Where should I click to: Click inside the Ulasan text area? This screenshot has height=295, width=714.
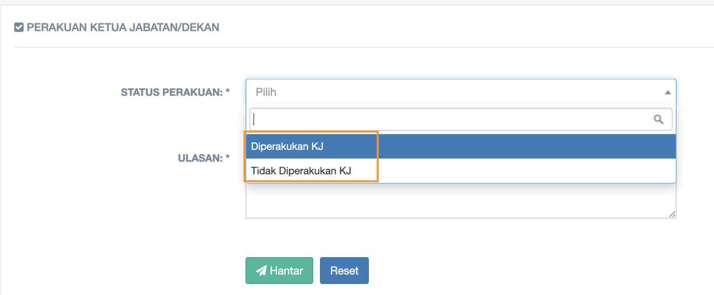(x=461, y=201)
